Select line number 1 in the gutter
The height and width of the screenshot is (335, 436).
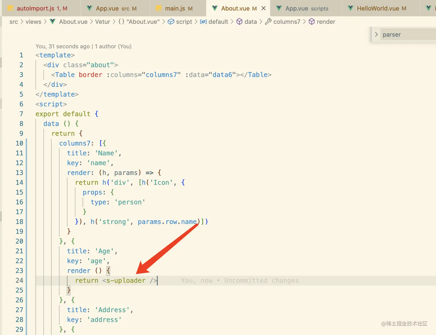(21, 55)
